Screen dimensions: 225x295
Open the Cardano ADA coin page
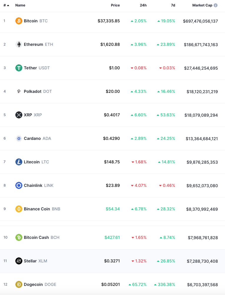[x=37, y=138]
